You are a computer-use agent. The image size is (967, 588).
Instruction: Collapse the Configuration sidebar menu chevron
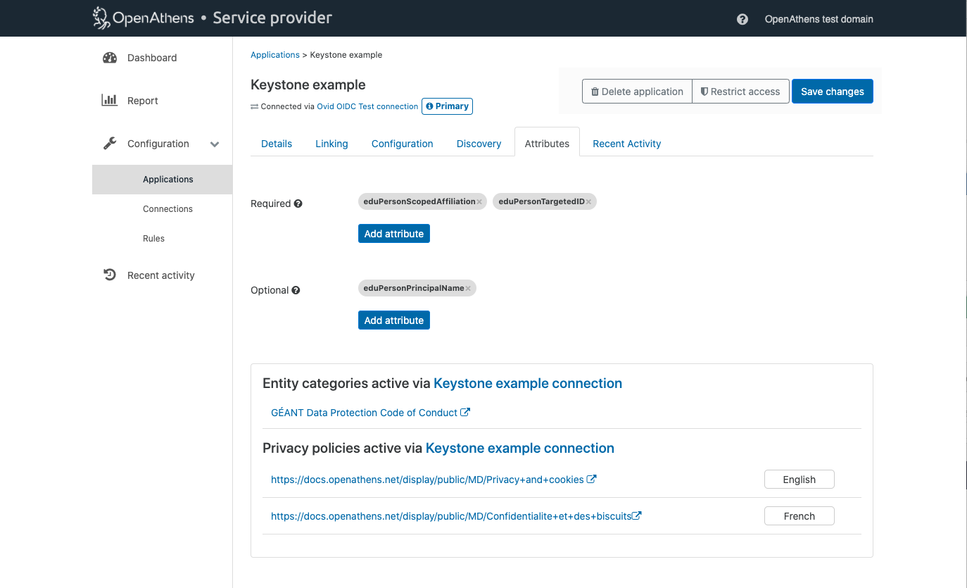tap(215, 144)
